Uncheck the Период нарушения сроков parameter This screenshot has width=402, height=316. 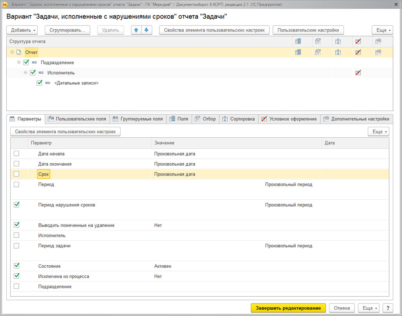(x=16, y=205)
